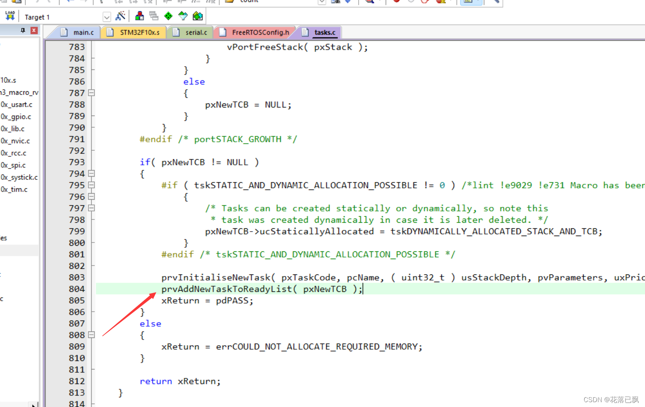Select the file ending 0x_lib.c in project tree
645x407 pixels.
coord(13,129)
